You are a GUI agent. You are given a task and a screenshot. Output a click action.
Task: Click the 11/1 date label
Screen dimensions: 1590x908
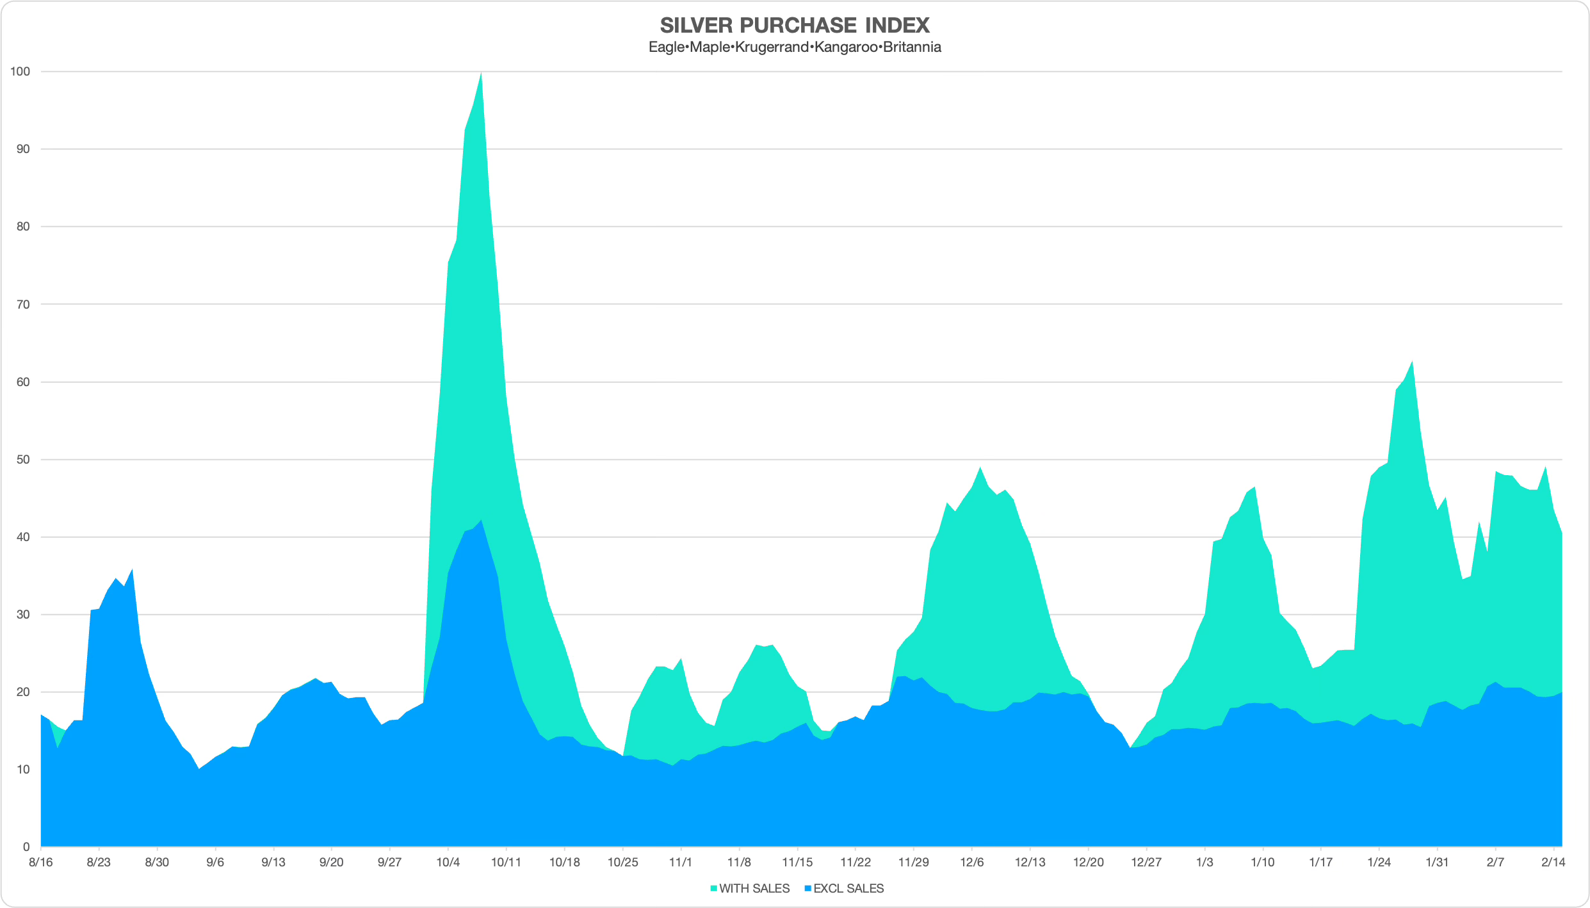(x=681, y=862)
